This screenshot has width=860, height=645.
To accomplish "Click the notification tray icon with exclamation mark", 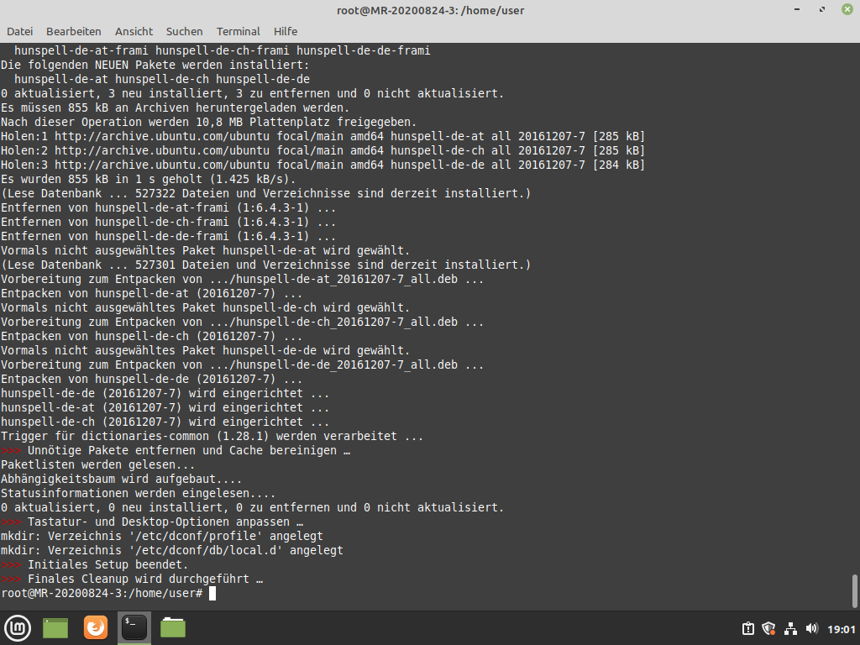I will tap(747, 628).
